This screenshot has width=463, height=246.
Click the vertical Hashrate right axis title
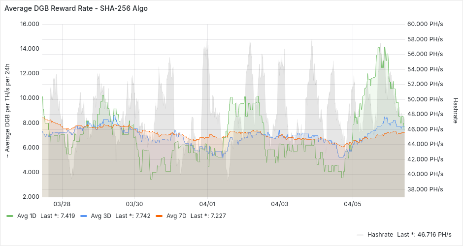(456, 110)
